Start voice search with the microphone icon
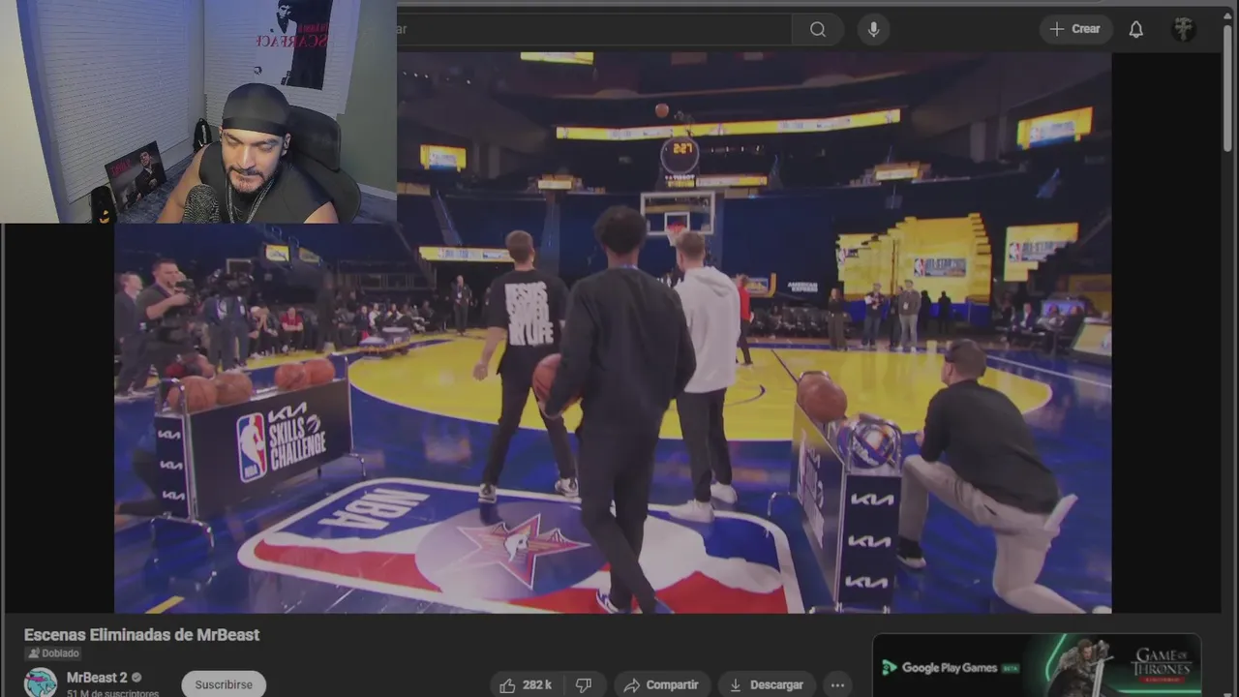1239x697 pixels. (x=873, y=29)
